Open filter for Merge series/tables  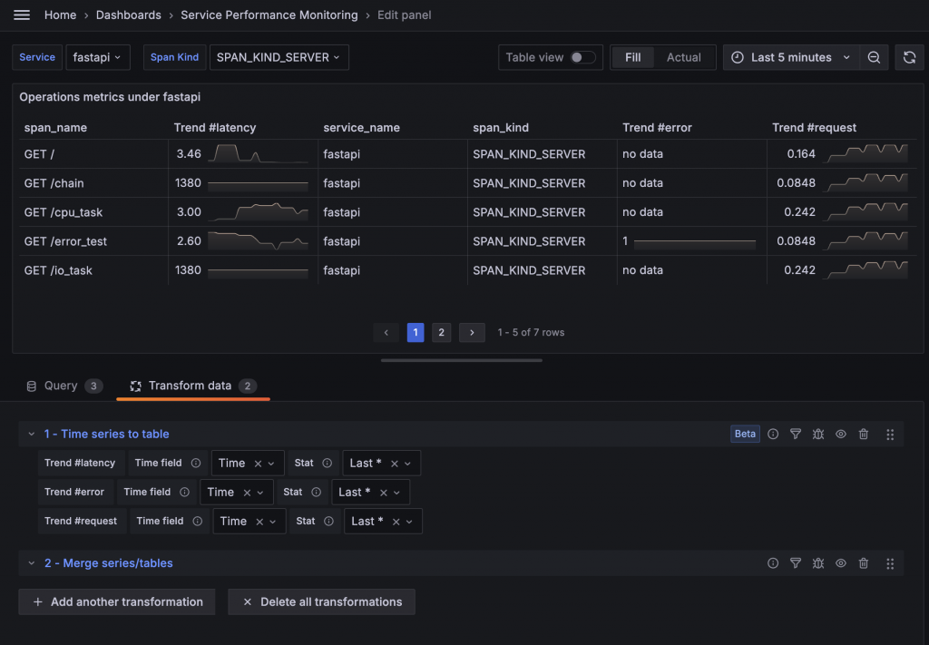point(796,563)
